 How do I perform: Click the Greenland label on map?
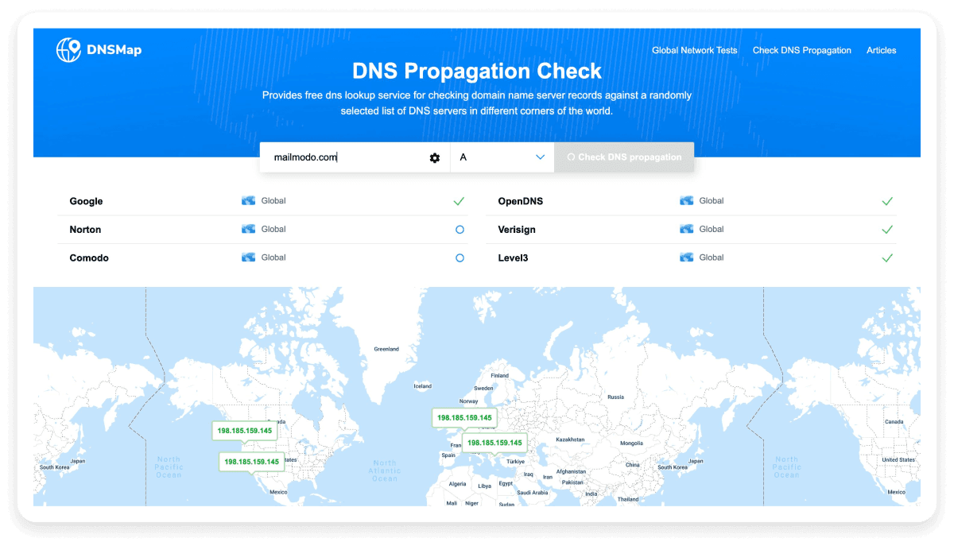tap(386, 349)
